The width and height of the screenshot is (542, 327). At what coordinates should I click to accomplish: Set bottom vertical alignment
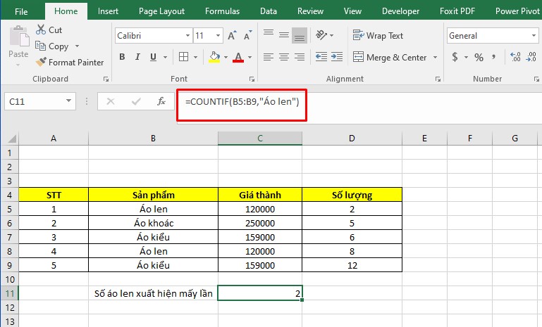click(300, 36)
